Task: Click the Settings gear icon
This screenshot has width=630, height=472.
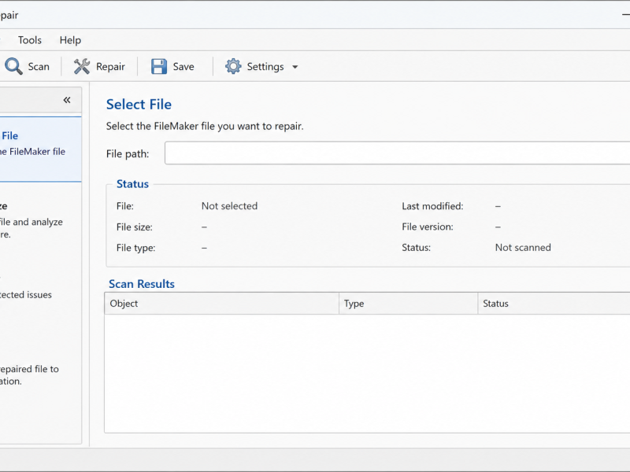Action: coord(233,66)
